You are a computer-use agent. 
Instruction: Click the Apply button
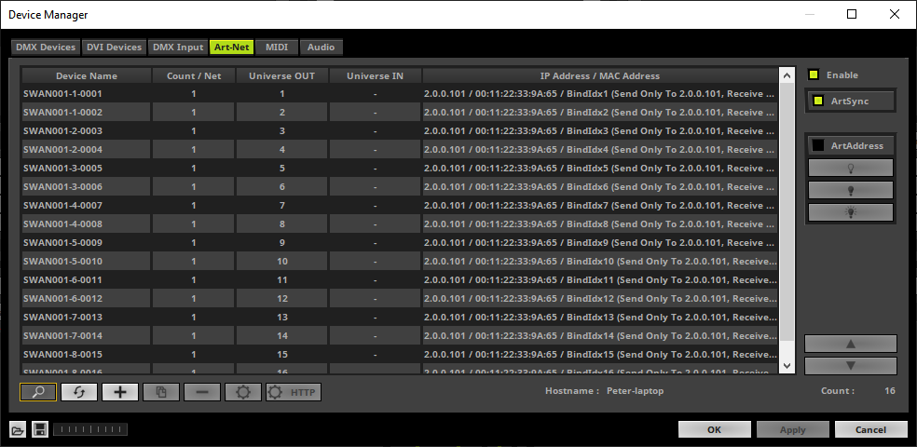point(792,429)
